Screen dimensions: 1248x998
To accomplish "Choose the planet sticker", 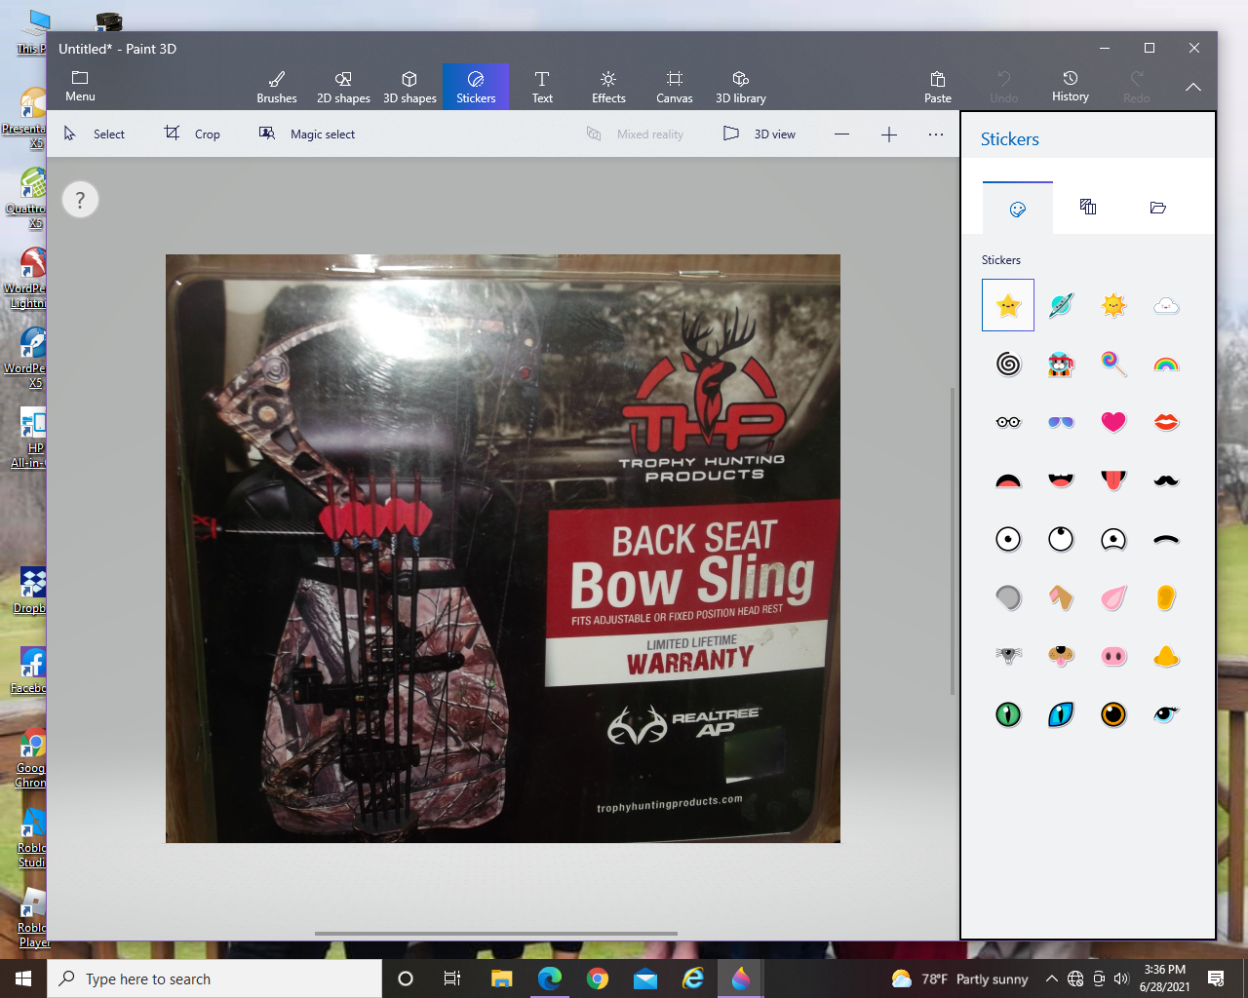I will (x=1061, y=305).
